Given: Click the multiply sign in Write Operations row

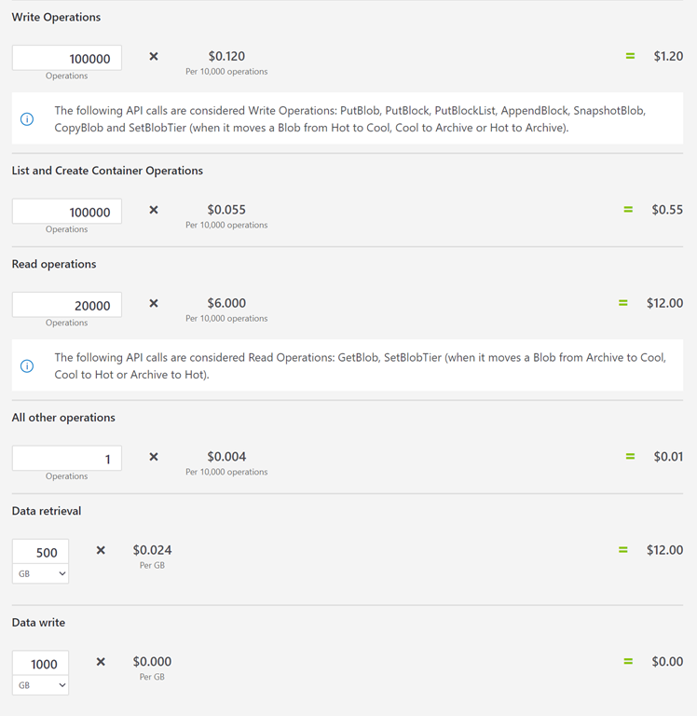Looking at the screenshot, I should pyautogui.click(x=154, y=57).
